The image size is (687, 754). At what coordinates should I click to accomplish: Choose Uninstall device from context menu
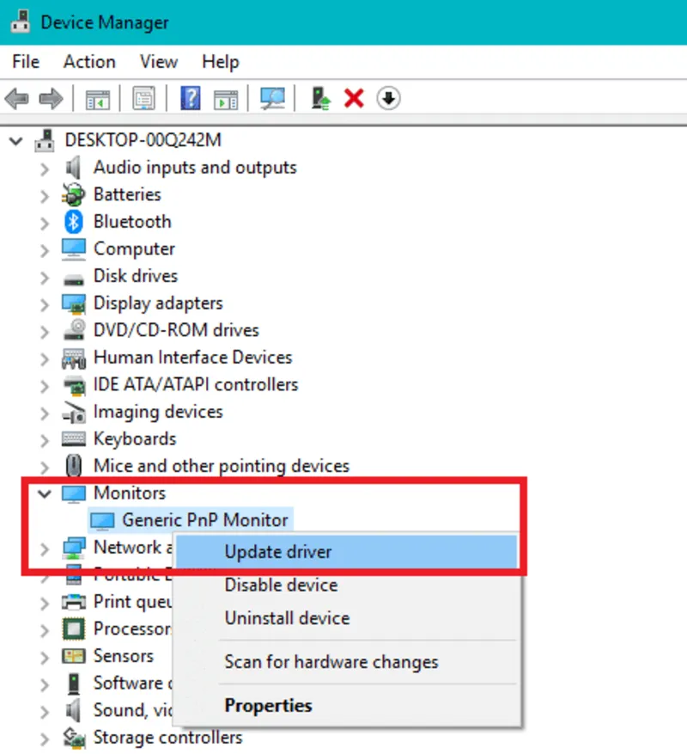(347, 618)
